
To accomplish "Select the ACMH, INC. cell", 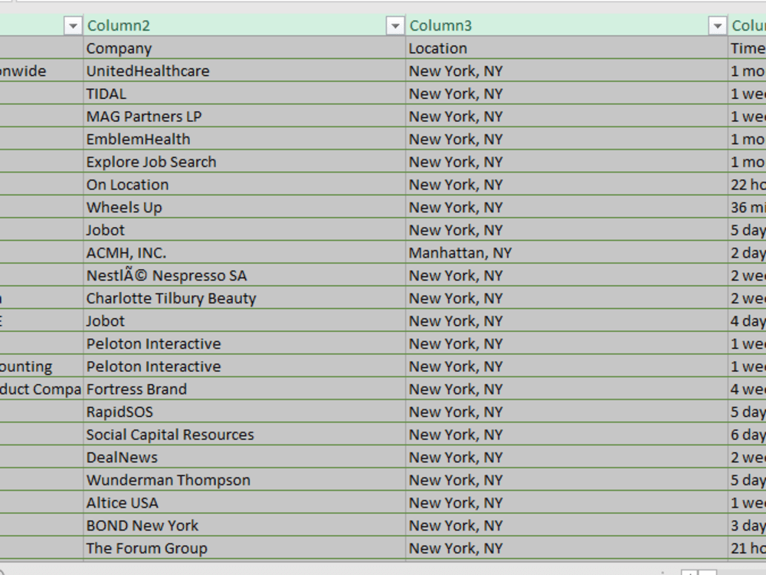I will [x=244, y=253].
